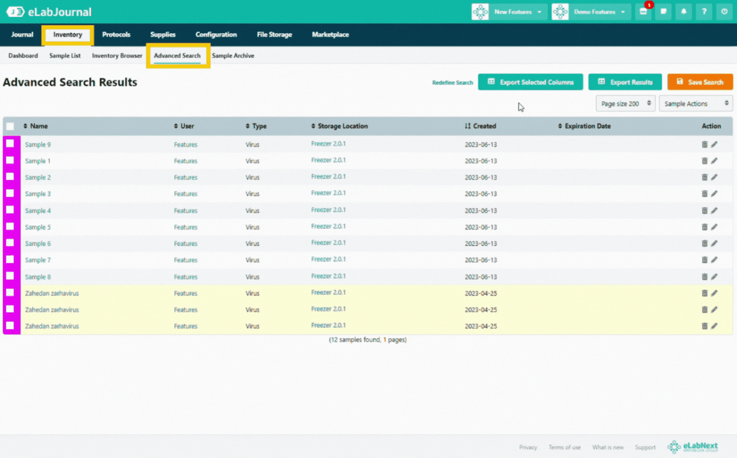
Task: Switch to the Inventory Browser tab
Action: pos(117,56)
